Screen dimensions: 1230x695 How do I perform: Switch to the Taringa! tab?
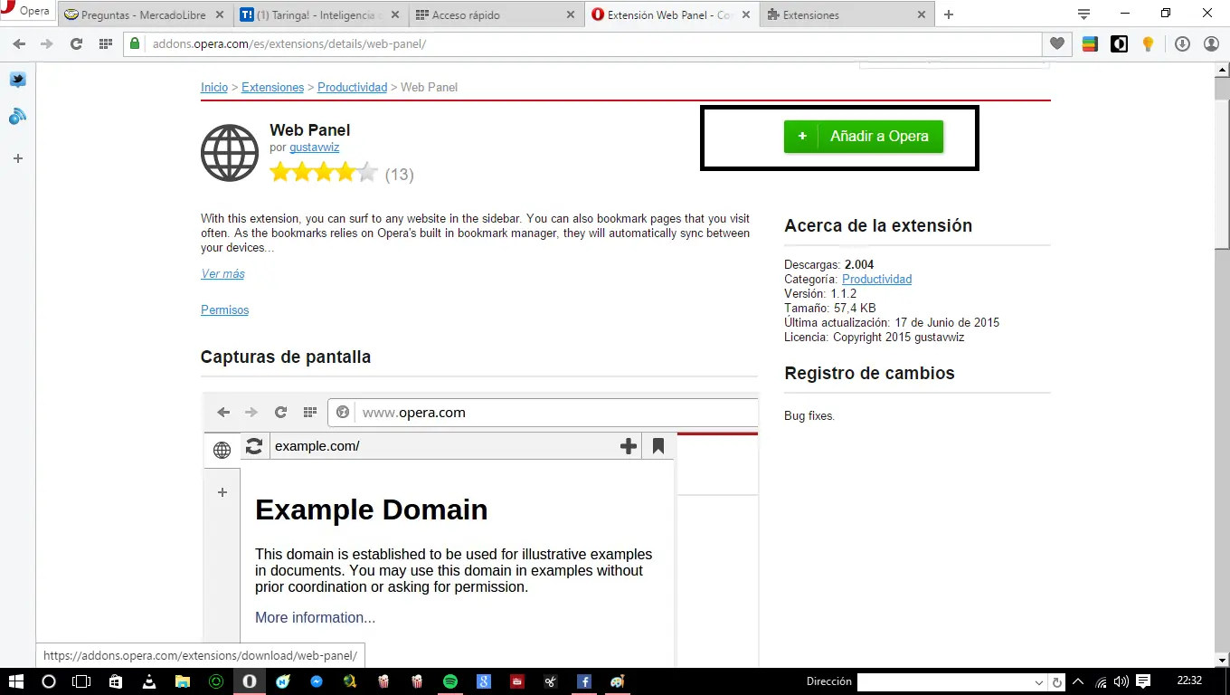(x=320, y=15)
